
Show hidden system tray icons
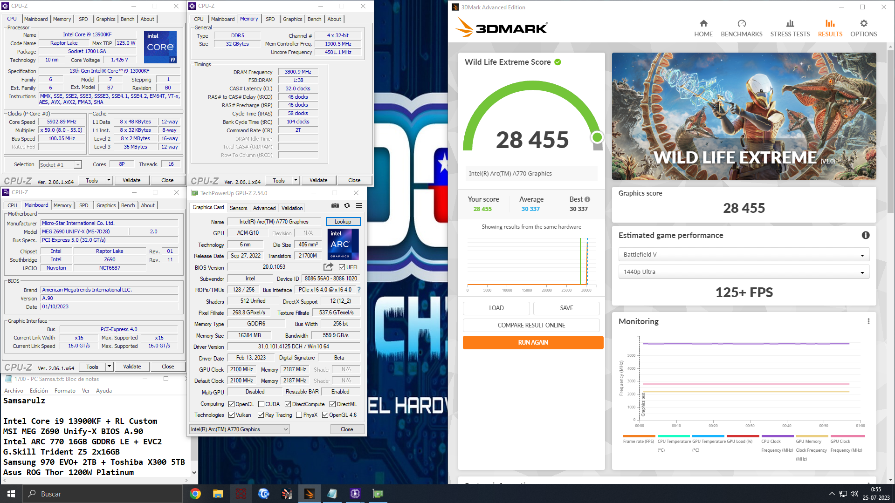click(x=832, y=494)
